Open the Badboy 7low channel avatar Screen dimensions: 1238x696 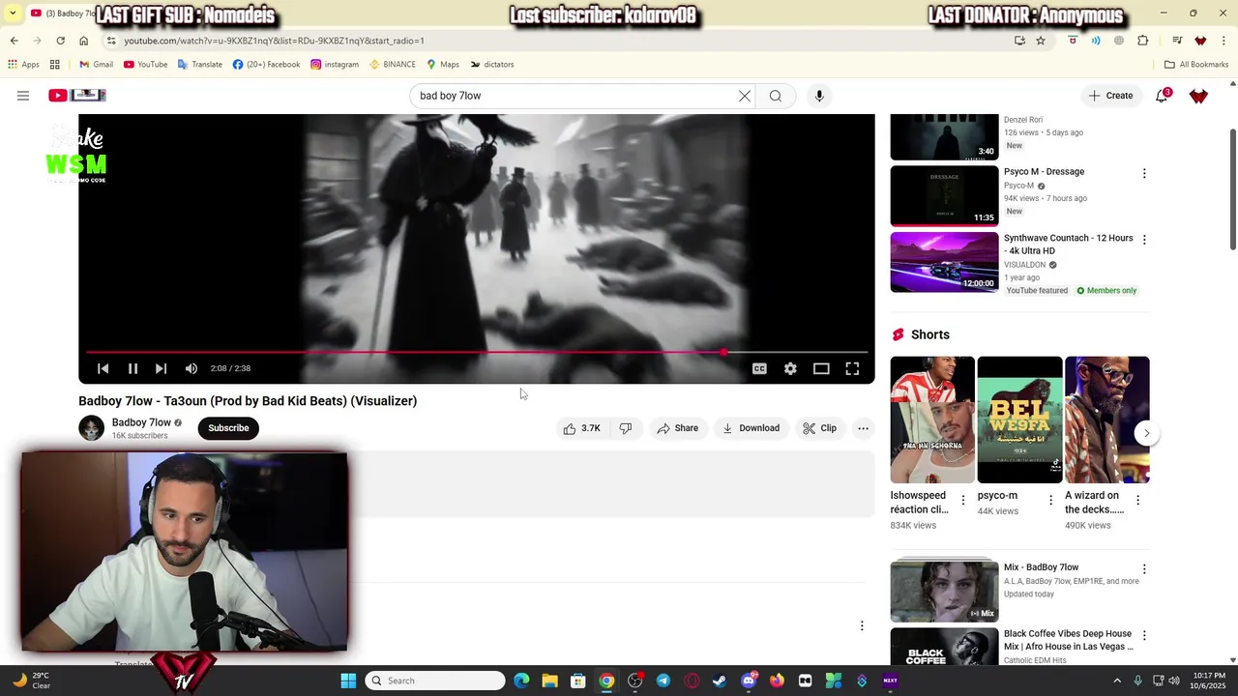(x=91, y=428)
